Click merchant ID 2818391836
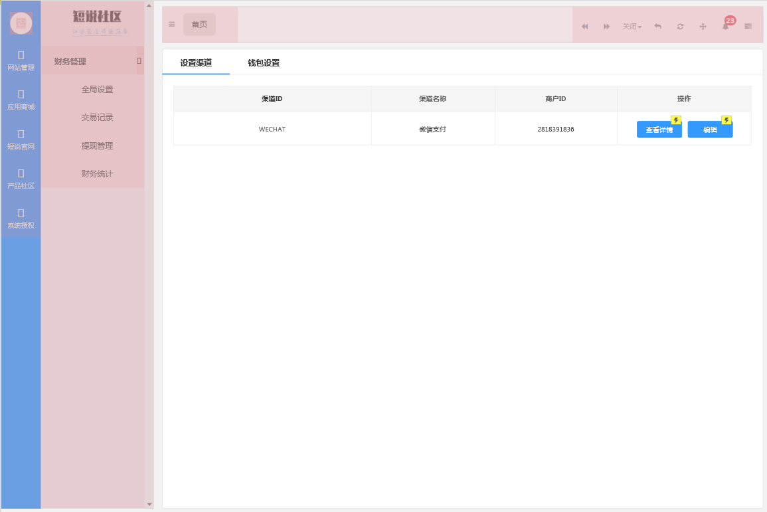Viewport: 767px width, 512px height. point(556,129)
